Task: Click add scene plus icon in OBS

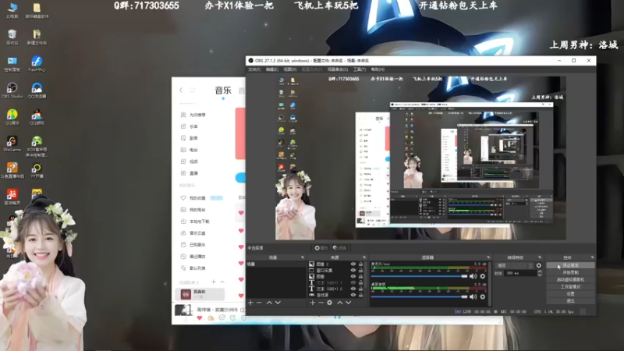Action: click(250, 303)
